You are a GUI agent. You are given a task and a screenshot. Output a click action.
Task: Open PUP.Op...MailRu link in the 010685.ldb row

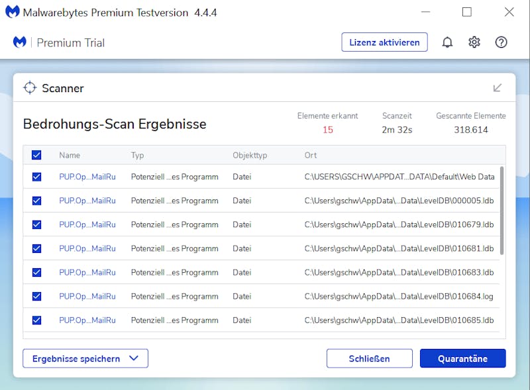(x=87, y=320)
